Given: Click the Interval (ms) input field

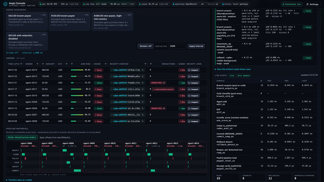Looking at the screenshot, I should pos(177,46).
